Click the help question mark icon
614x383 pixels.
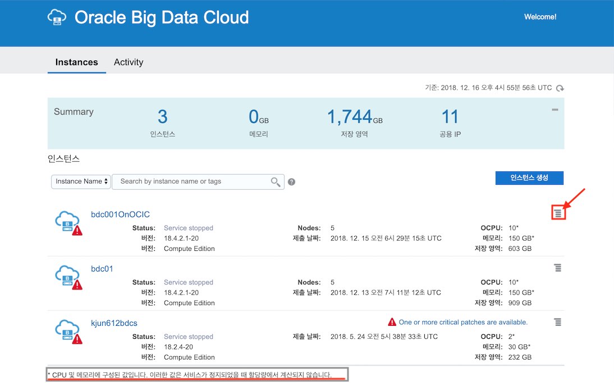tap(292, 182)
